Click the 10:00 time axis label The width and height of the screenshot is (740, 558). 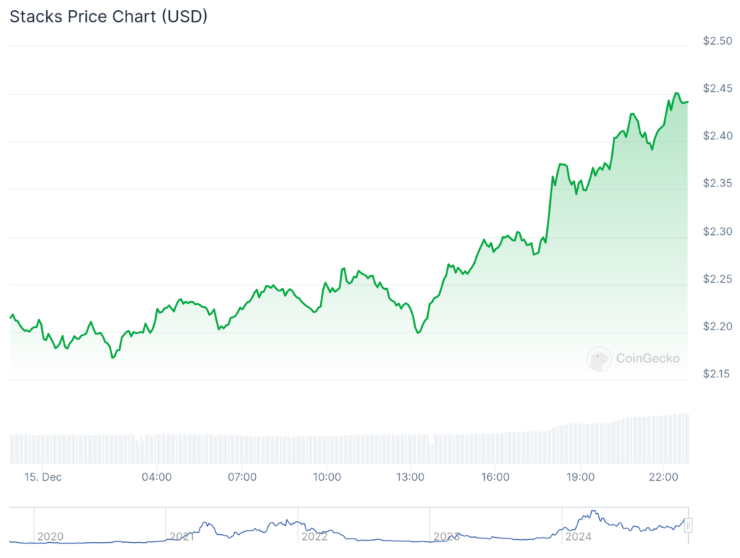point(327,477)
